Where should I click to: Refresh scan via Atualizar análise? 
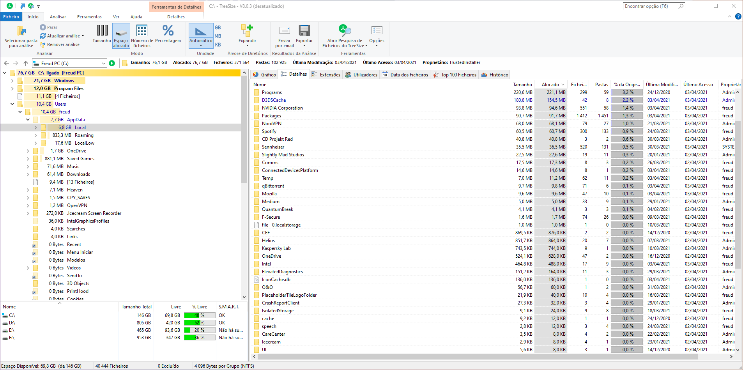click(62, 36)
